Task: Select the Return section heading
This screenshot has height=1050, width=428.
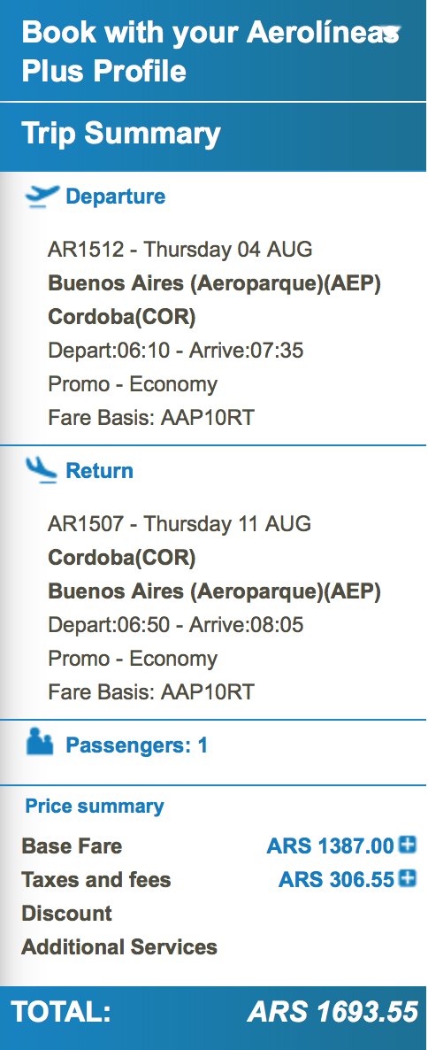Action: 99,471
